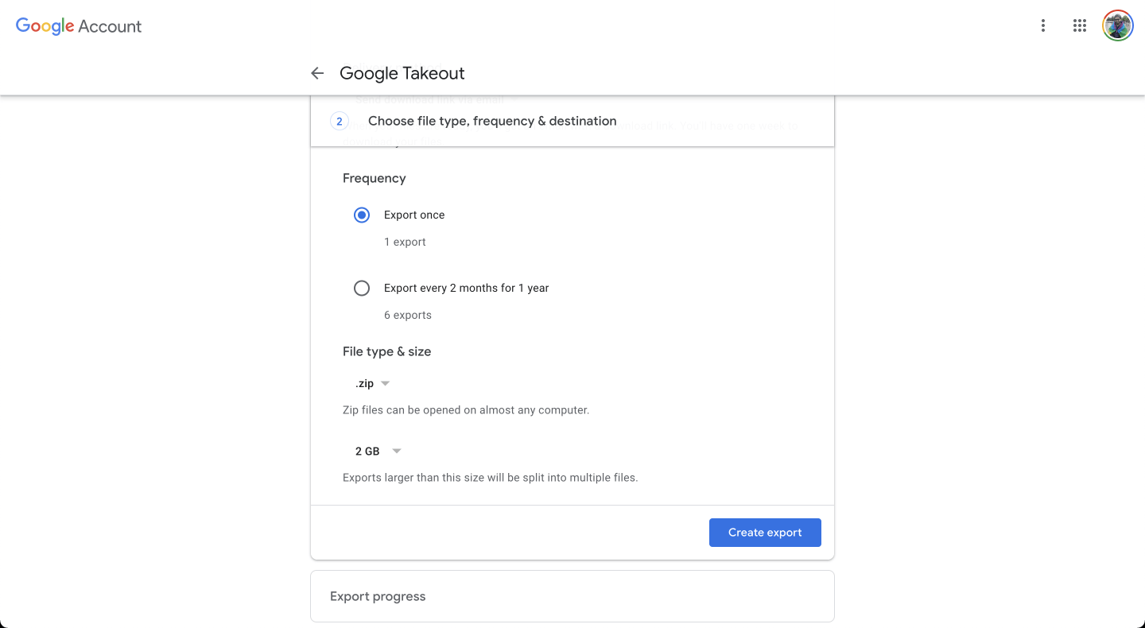Open the three-dot overflow menu
Screen dimensions: 1145x628
click(1042, 25)
